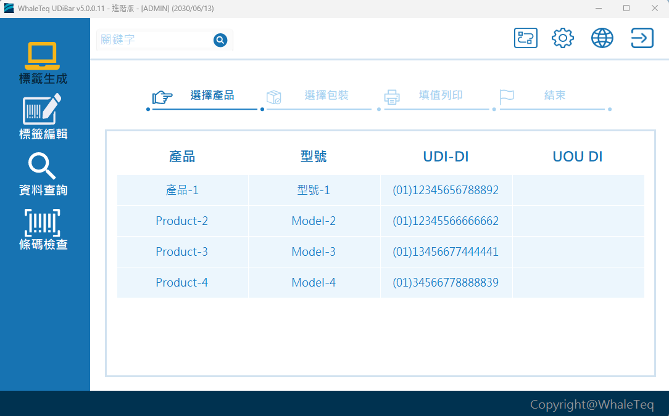Select the Product-4 cell
This screenshot has width=669, height=416.
[x=182, y=282]
